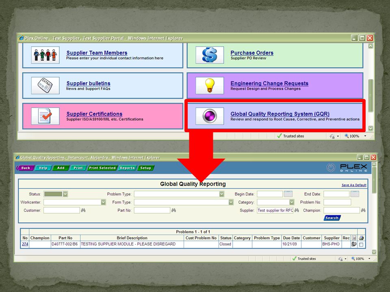Click the page icon in table header
The width and height of the screenshot is (390, 292).
(x=354, y=238)
